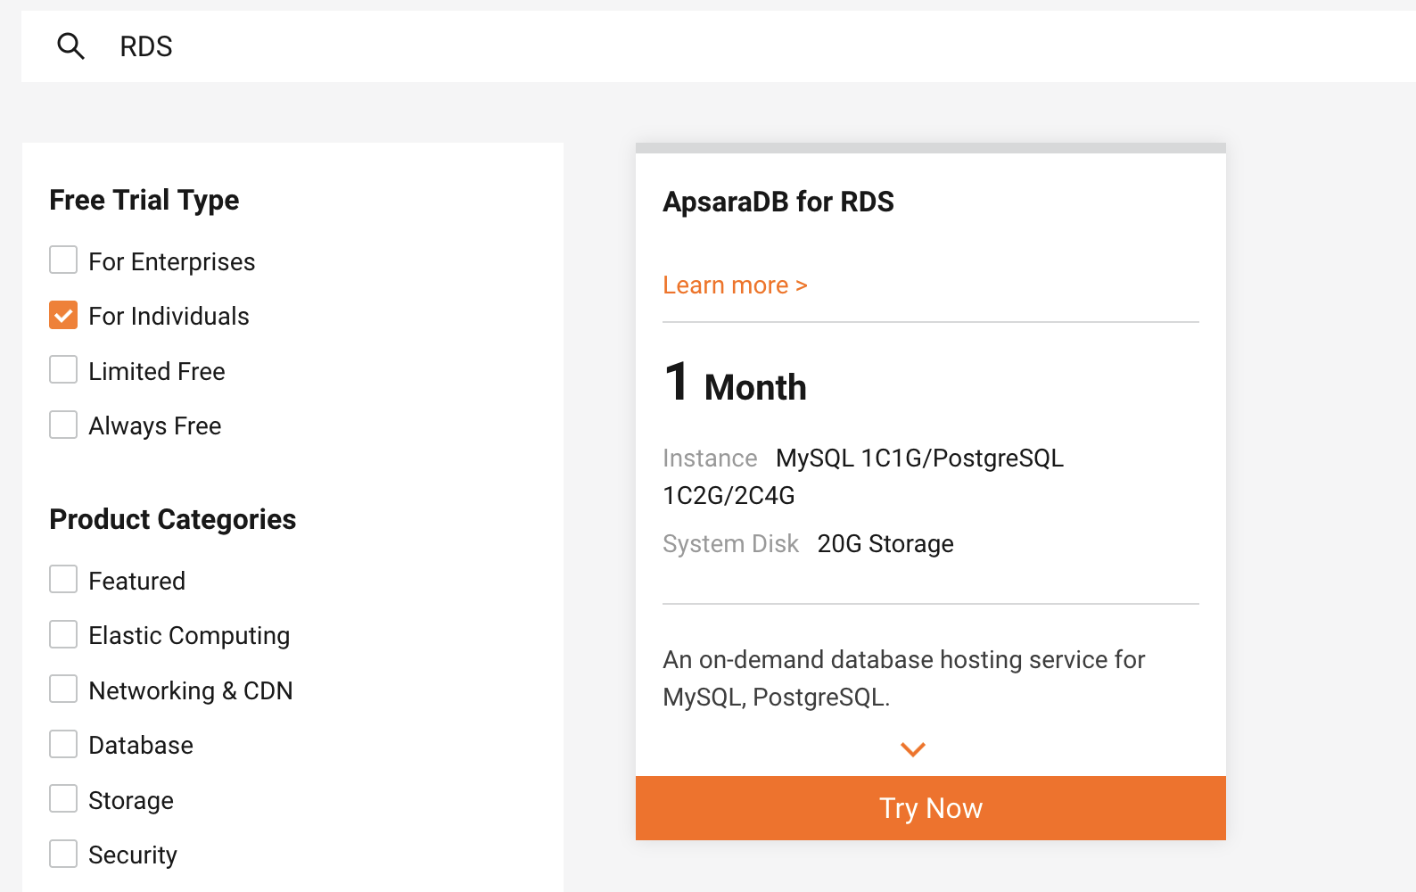
Task: Click the on-demand database description text
Action: 904,678
